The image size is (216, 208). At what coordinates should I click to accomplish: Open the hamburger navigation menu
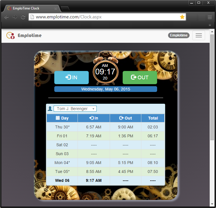pyautogui.click(x=199, y=35)
